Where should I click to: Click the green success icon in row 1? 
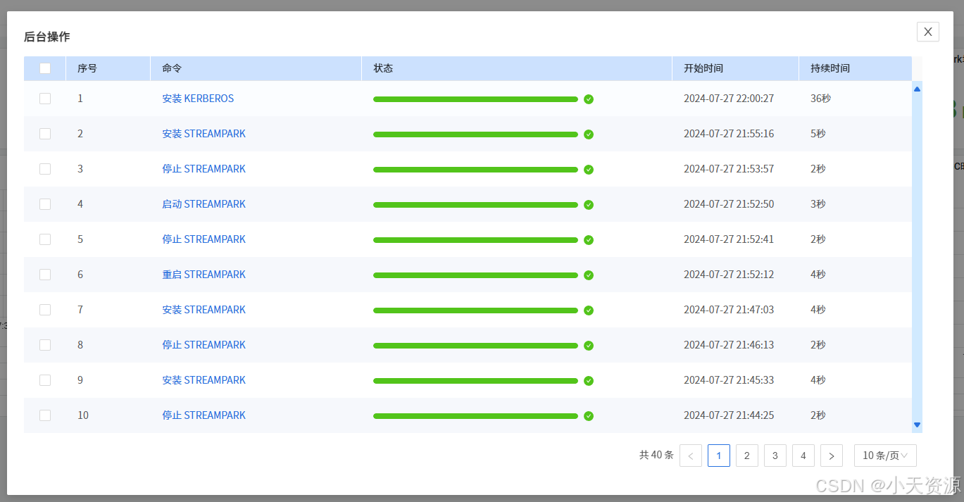pos(589,99)
